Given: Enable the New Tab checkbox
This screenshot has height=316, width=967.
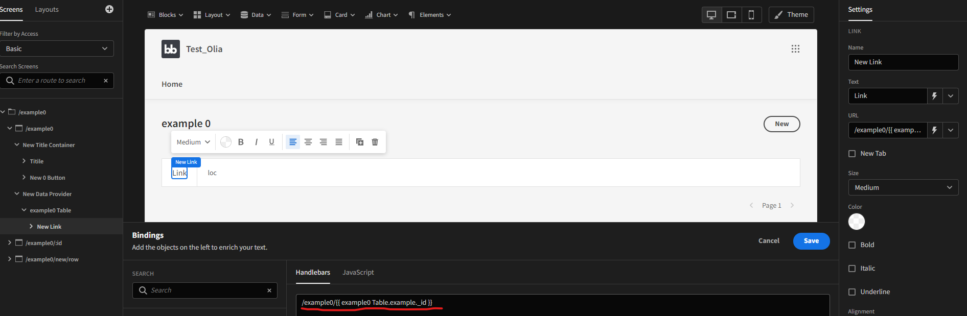Looking at the screenshot, I should [852, 154].
